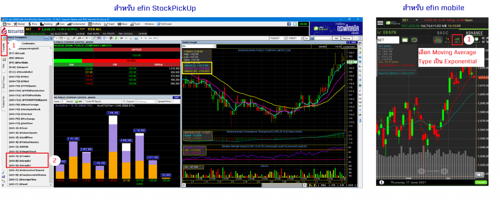This screenshot has width=500, height=201.
Task: Open the efin mobile hamburger menu
Action: click(380, 22)
